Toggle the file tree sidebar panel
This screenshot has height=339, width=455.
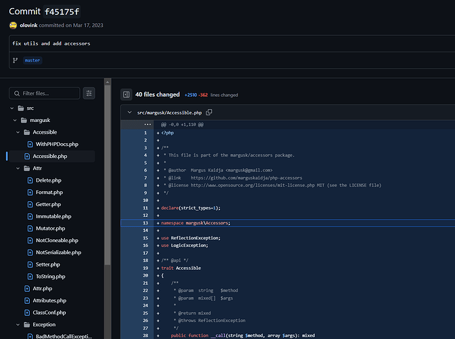coord(125,95)
